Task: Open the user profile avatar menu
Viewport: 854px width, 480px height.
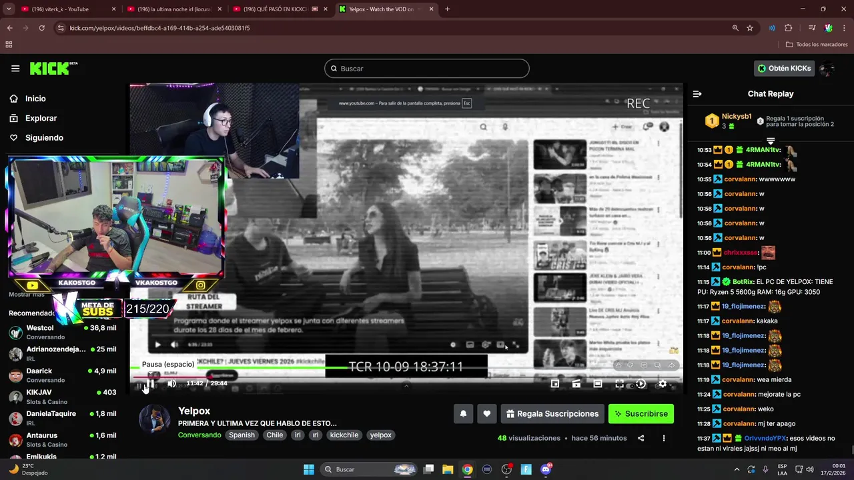Action: click(827, 68)
